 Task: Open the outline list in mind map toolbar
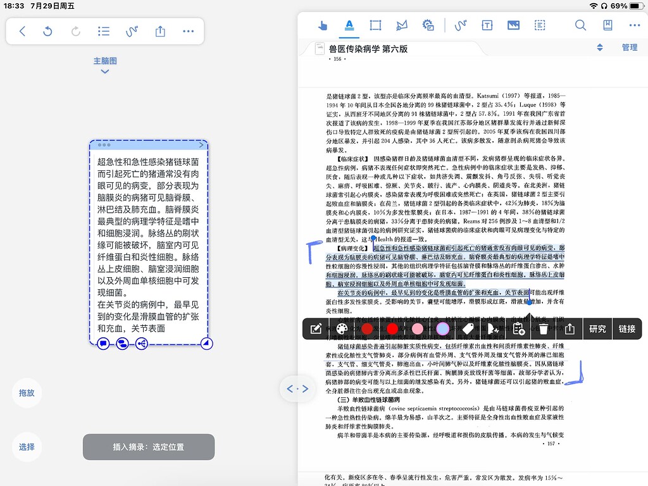coord(103,31)
